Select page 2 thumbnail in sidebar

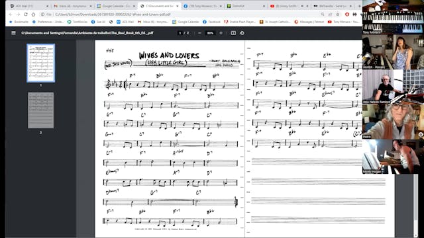(x=41, y=110)
